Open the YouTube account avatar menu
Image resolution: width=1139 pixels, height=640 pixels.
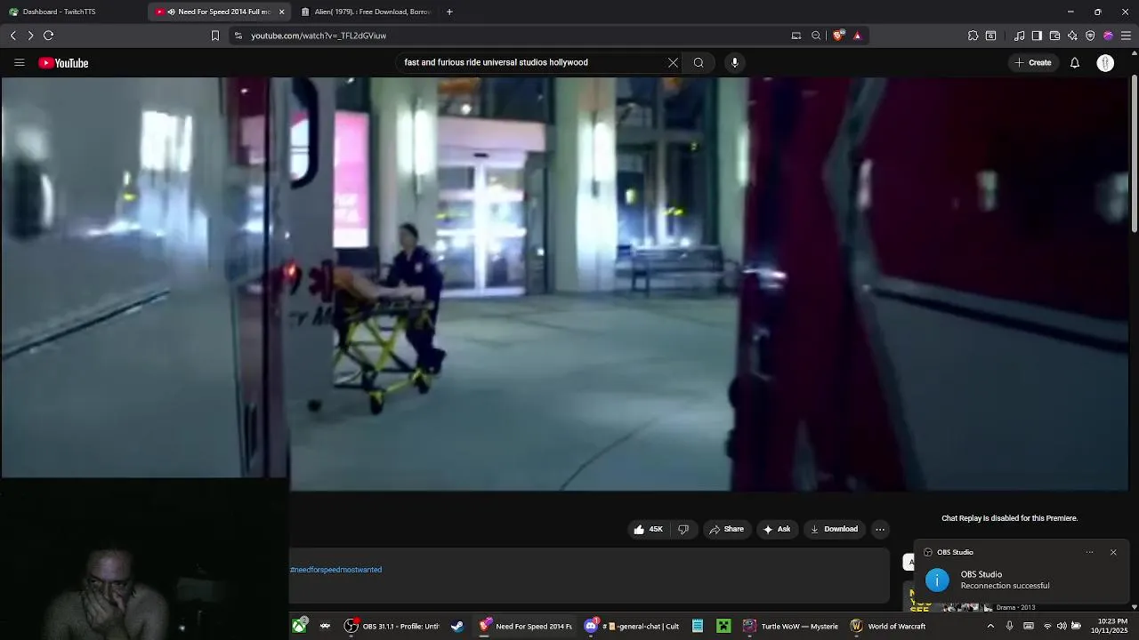coord(1105,63)
